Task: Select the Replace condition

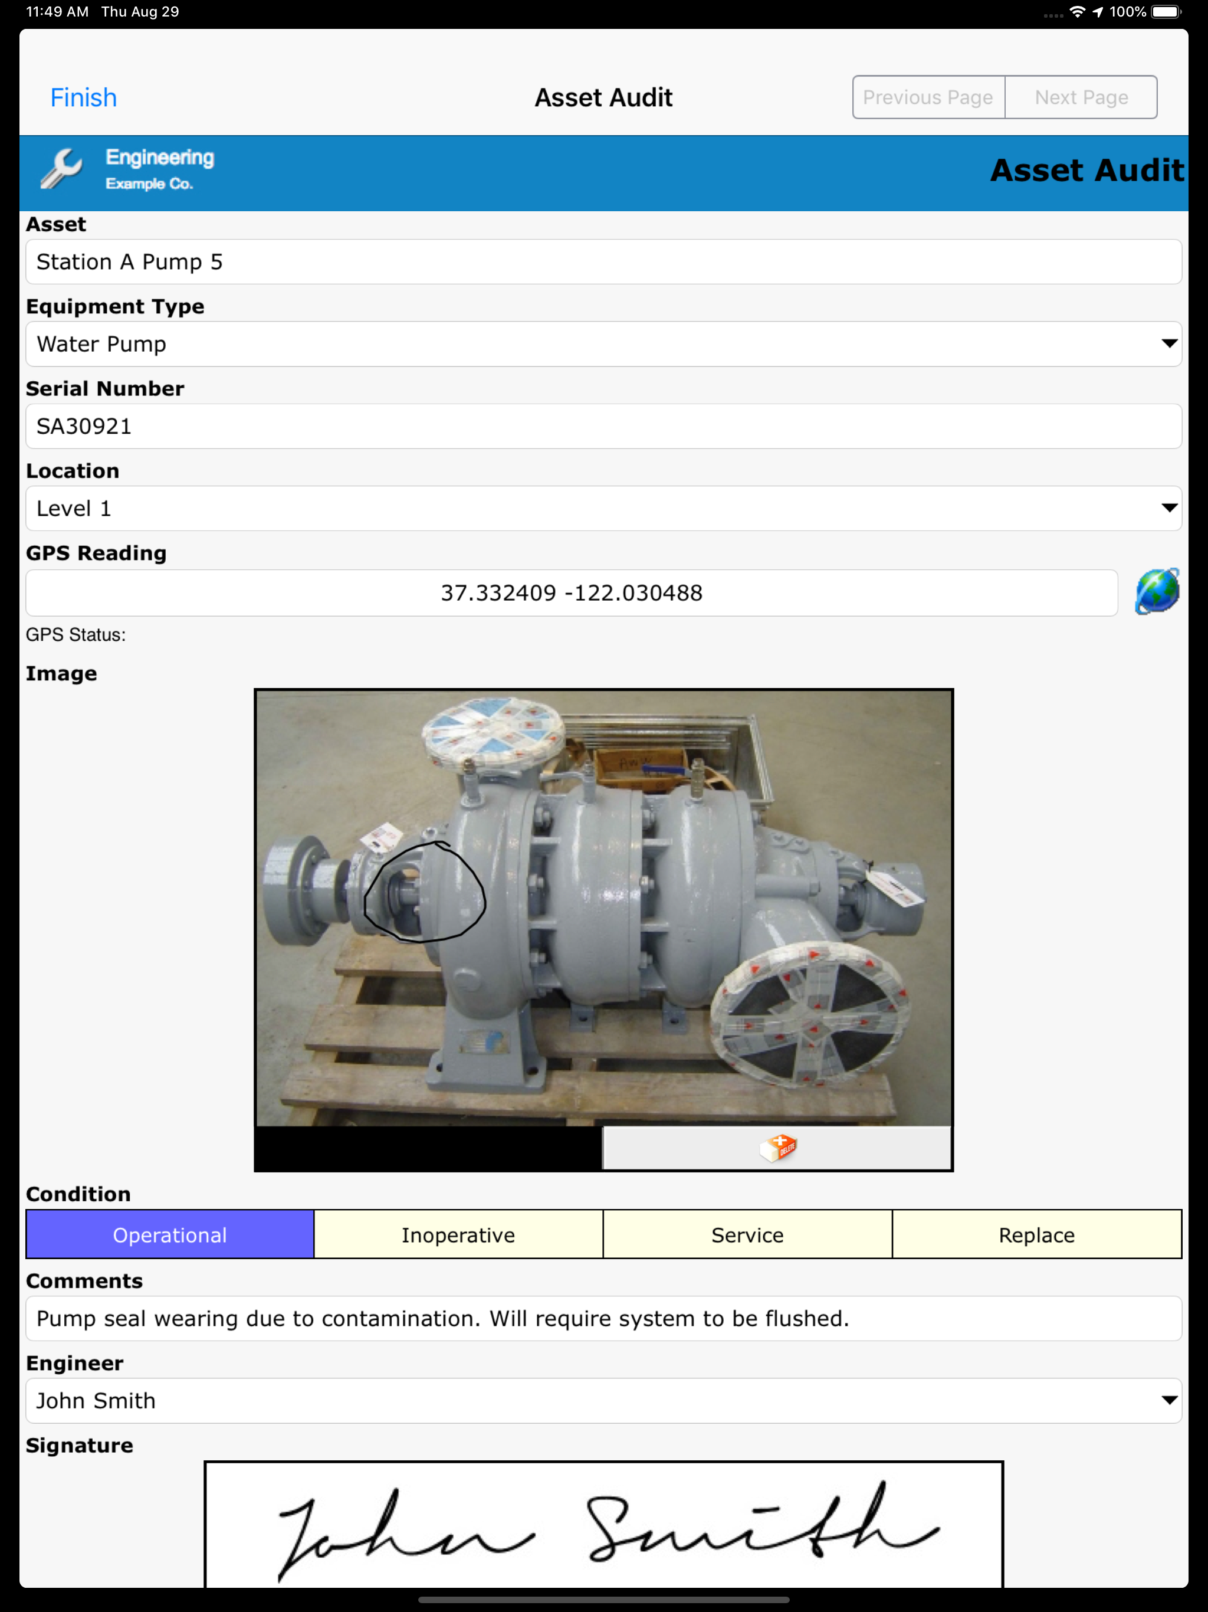Action: coord(1037,1234)
